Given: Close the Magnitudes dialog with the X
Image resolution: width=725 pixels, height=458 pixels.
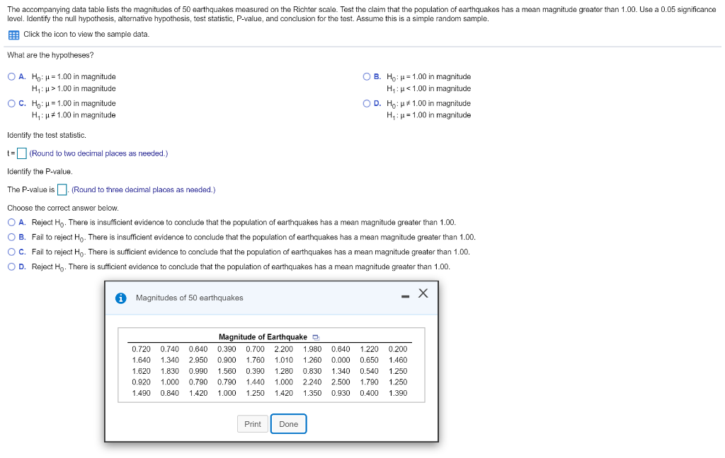Looking at the screenshot, I should pos(423,293).
